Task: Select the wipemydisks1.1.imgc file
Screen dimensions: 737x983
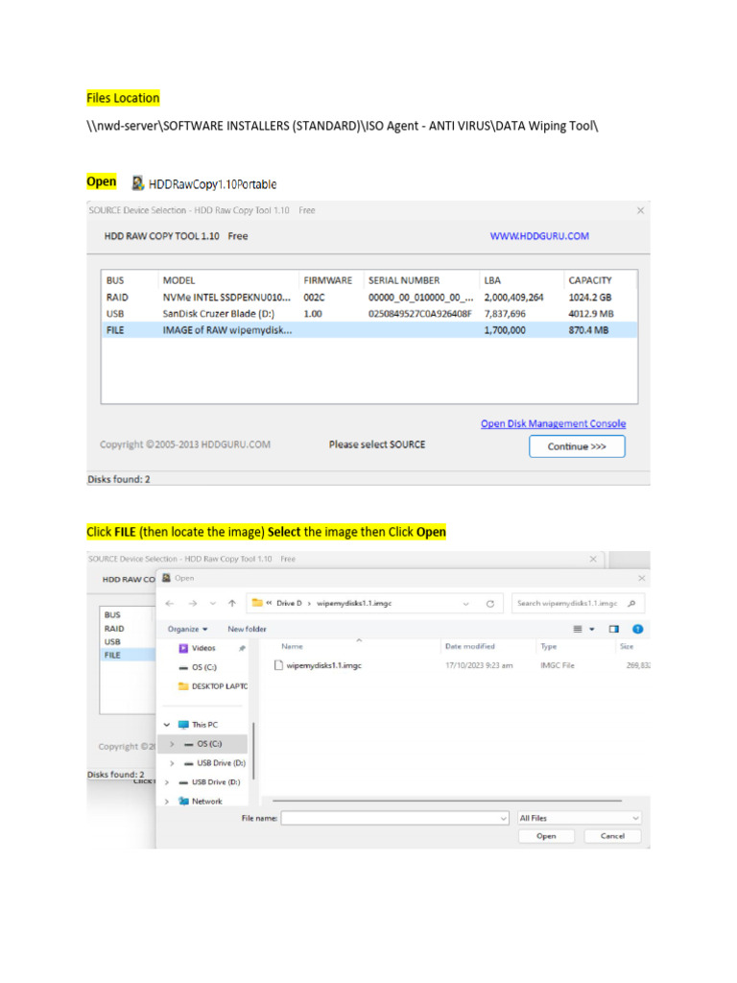Action: (x=324, y=666)
